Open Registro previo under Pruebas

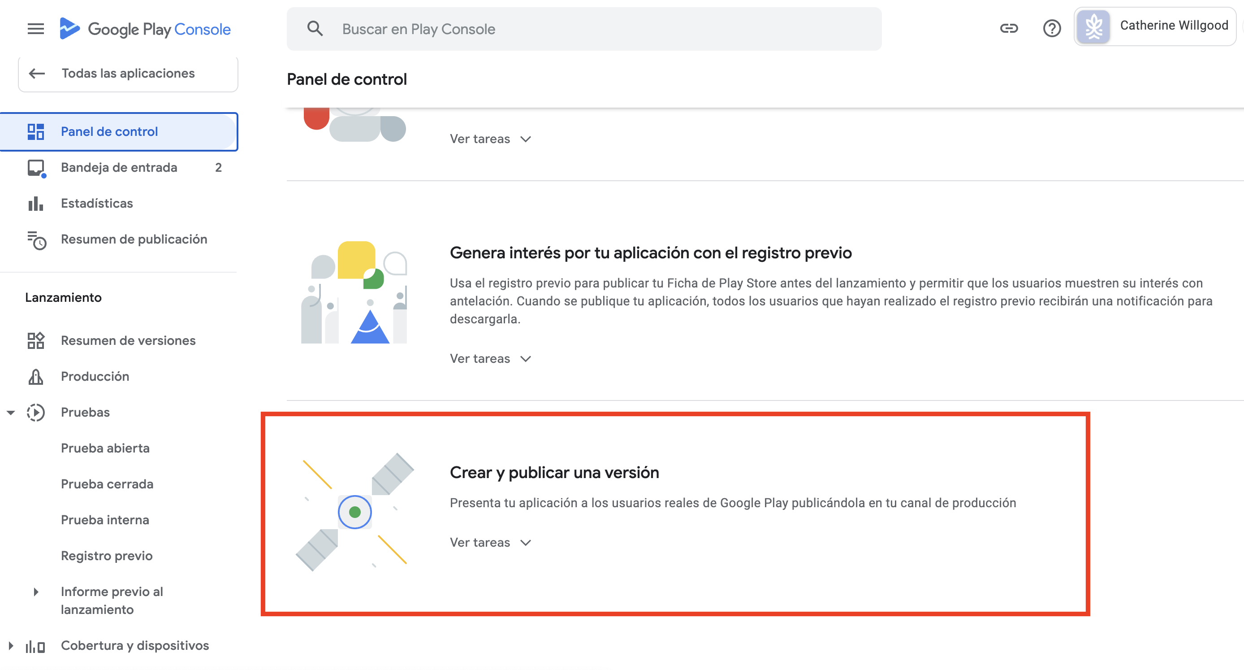tap(107, 556)
